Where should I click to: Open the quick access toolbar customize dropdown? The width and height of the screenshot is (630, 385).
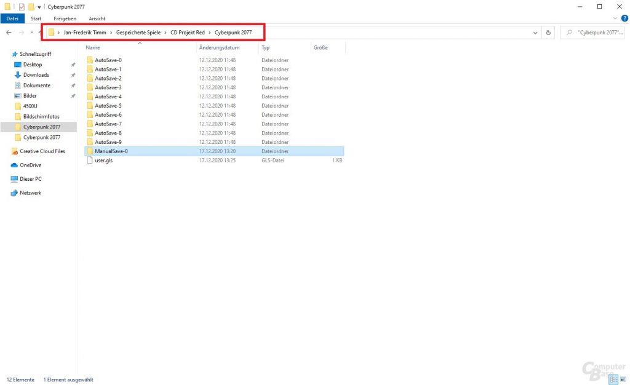tap(39, 7)
